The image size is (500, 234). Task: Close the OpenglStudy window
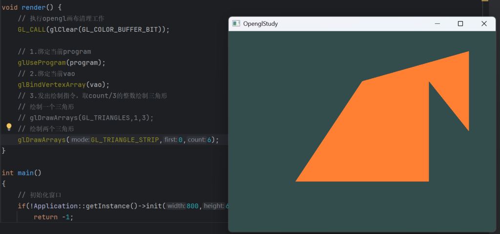click(x=484, y=23)
